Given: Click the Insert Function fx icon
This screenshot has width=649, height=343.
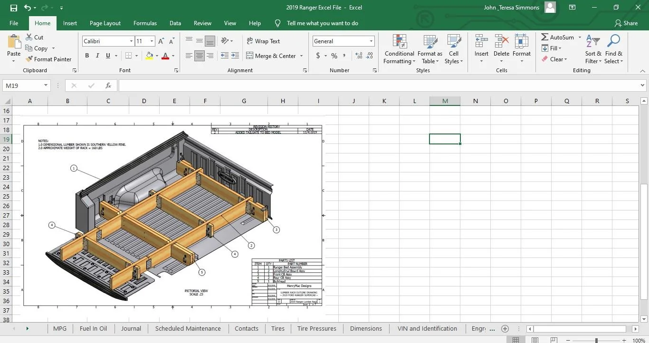Looking at the screenshot, I should (108, 86).
